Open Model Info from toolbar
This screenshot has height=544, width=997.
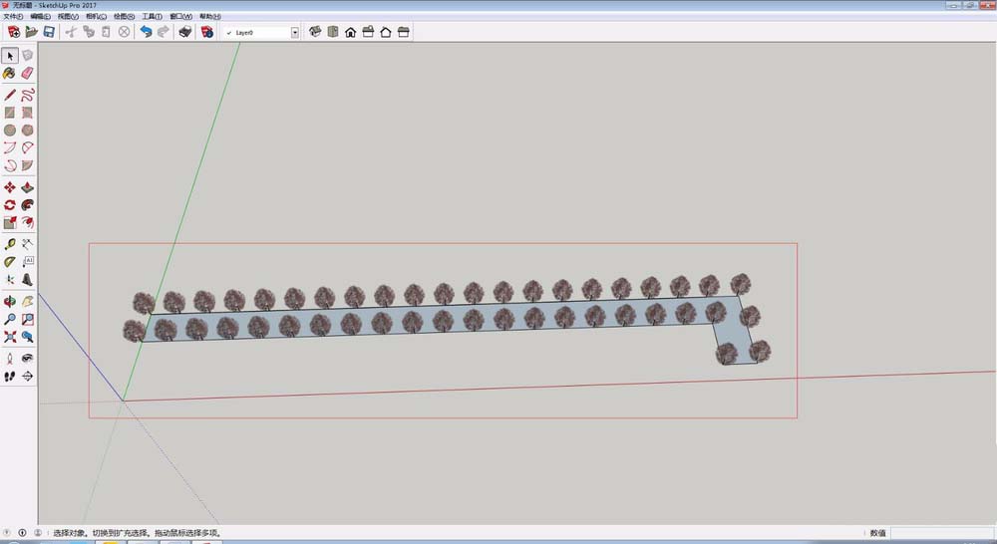coord(207,32)
